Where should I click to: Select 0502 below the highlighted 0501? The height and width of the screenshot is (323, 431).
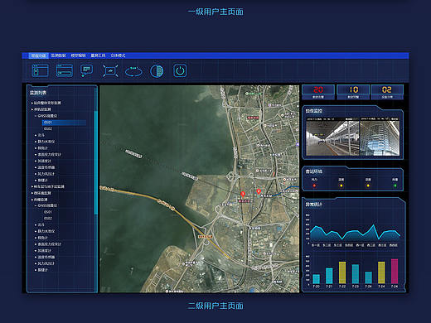tap(48, 128)
